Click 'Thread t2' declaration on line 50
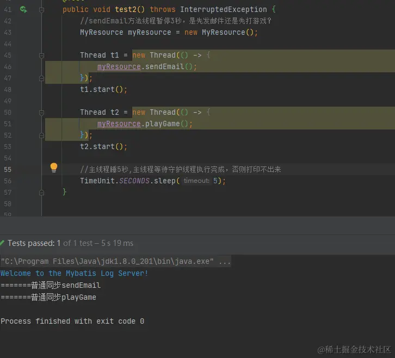This screenshot has width=395, height=358. click(99, 113)
